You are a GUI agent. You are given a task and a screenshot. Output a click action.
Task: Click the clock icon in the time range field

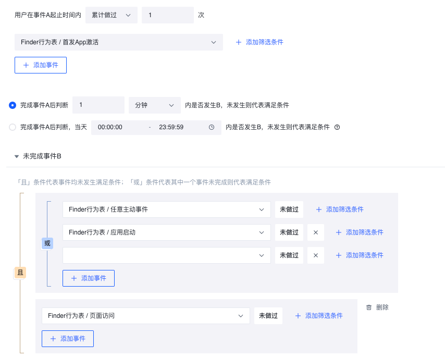(x=212, y=127)
